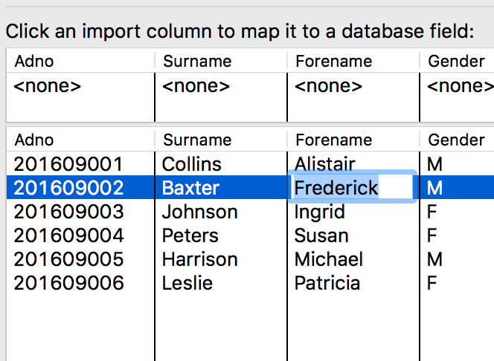Select the row for Ingrid Johnson

point(250,212)
